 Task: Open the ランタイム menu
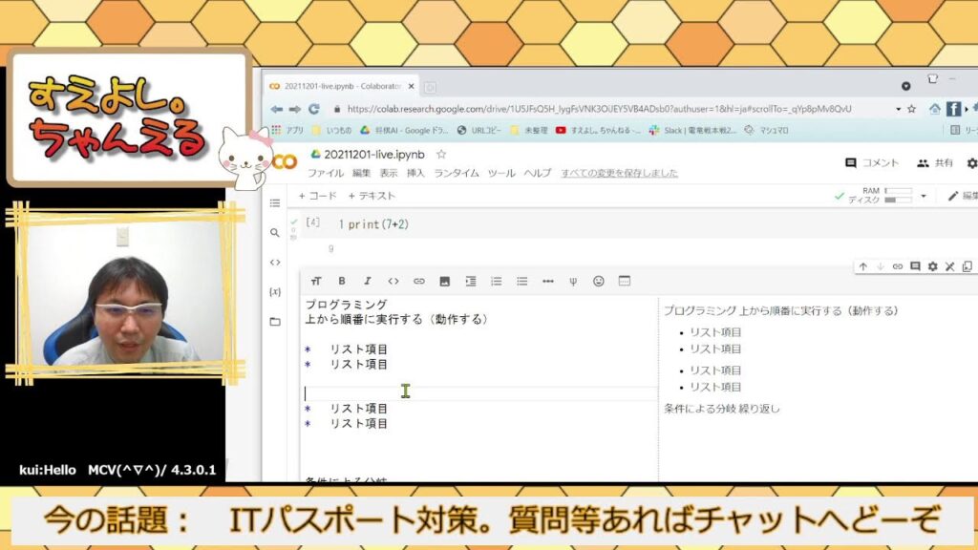[x=457, y=174]
